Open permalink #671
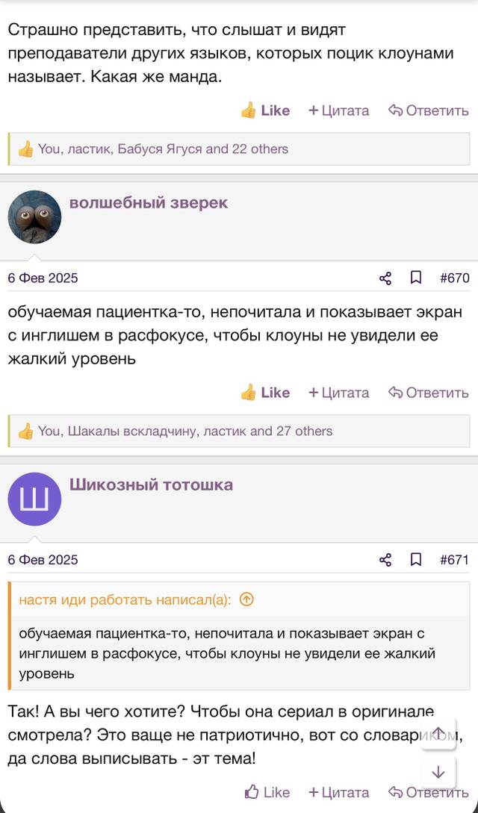Image resolution: width=478 pixels, height=813 pixels. pos(454,560)
